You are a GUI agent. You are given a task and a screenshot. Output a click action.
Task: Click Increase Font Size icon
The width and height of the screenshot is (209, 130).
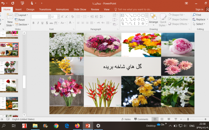(x=62, y=17)
